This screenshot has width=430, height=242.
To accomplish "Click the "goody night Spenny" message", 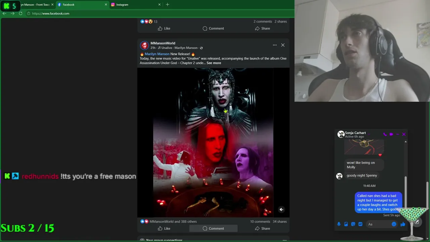I will tap(362, 175).
